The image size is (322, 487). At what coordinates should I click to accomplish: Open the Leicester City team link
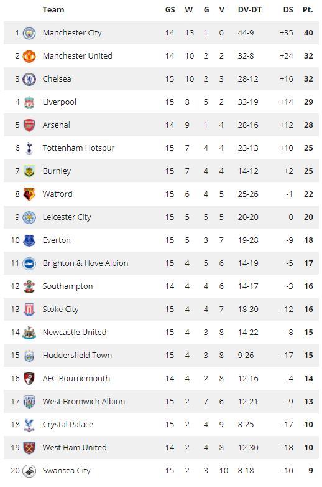67,217
